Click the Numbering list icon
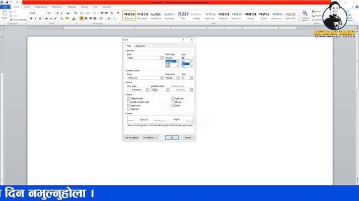This screenshot has height=201, width=359. tap(88, 13)
